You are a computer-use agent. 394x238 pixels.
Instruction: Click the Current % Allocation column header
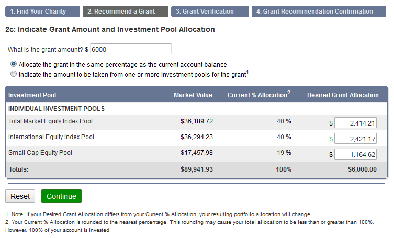(258, 95)
